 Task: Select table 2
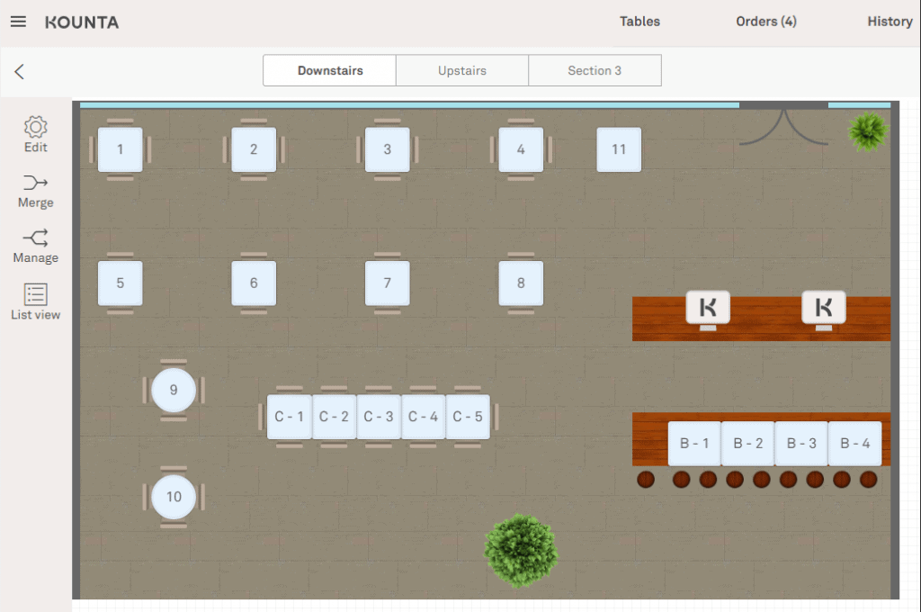tap(254, 149)
